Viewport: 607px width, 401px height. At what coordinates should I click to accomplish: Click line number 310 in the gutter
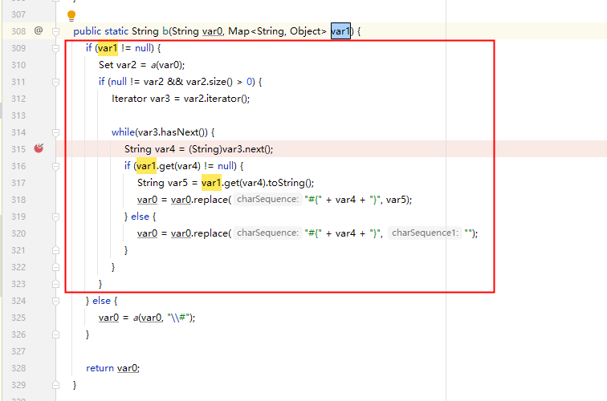click(x=18, y=65)
